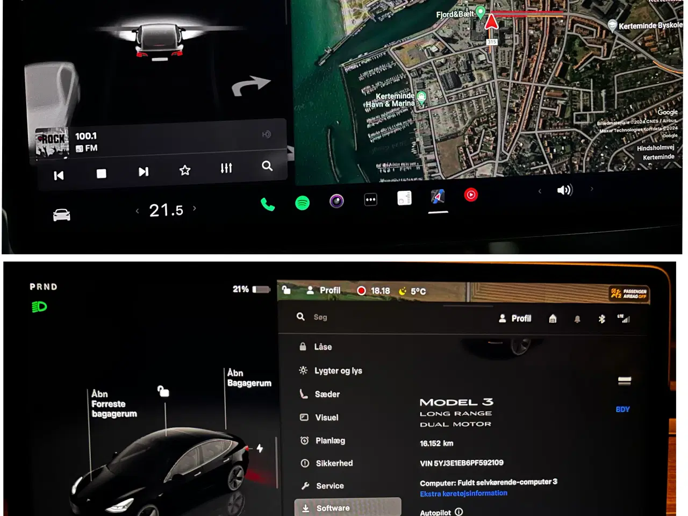Open the audio equalizer settings
Image resolution: width=688 pixels, height=516 pixels.
226,168
